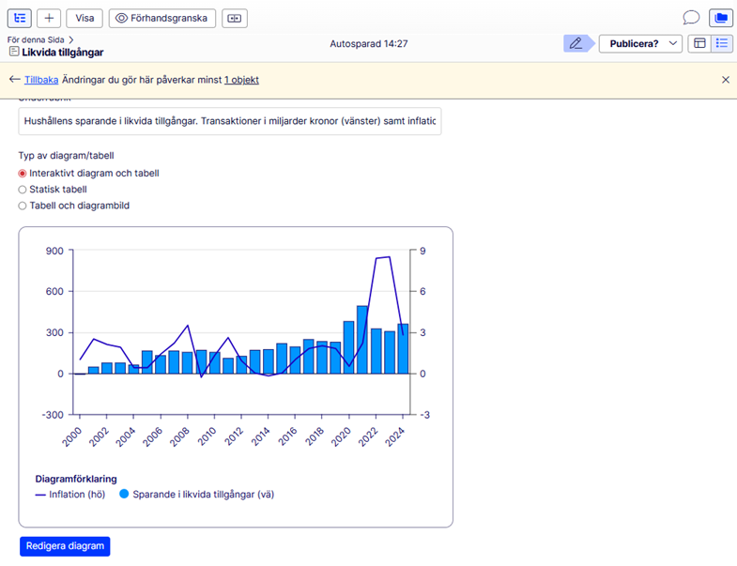Switch to the layout panel view icon
The height and width of the screenshot is (566, 737).
pyautogui.click(x=699, y=43)
